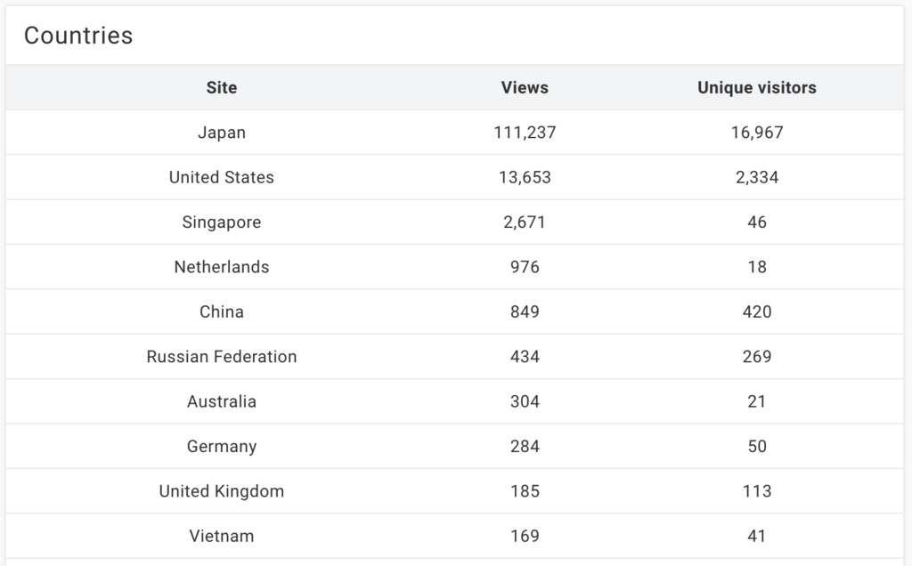Viewport: 912px width, 566px height.
Task: Select the Russian Federation row
Action: [x=454, y=356]
